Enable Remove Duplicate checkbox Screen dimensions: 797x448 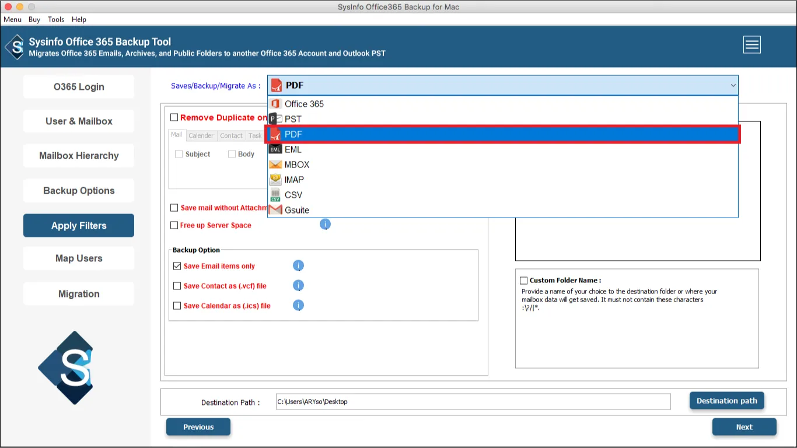(174, 117)
